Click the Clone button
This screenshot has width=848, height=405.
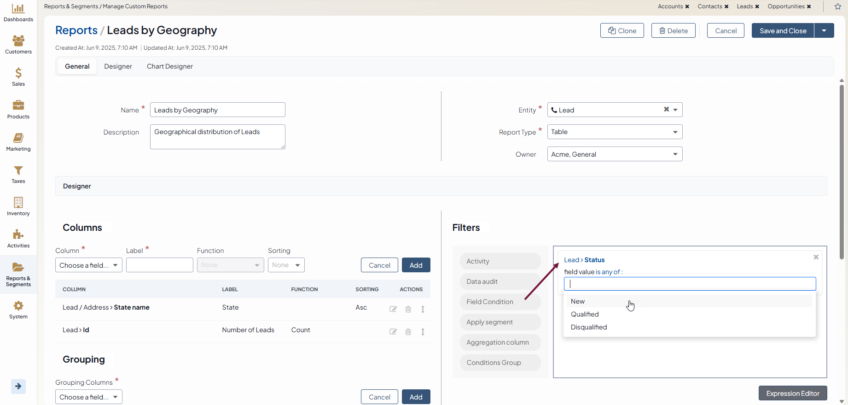coord(622,30)
